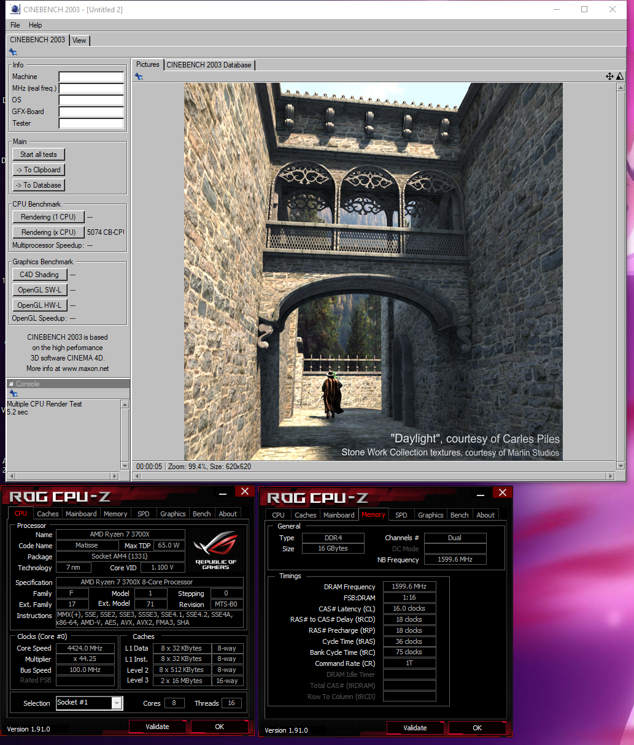
Task: Click the pin icon in the Console panel
Action: [13, 394]
